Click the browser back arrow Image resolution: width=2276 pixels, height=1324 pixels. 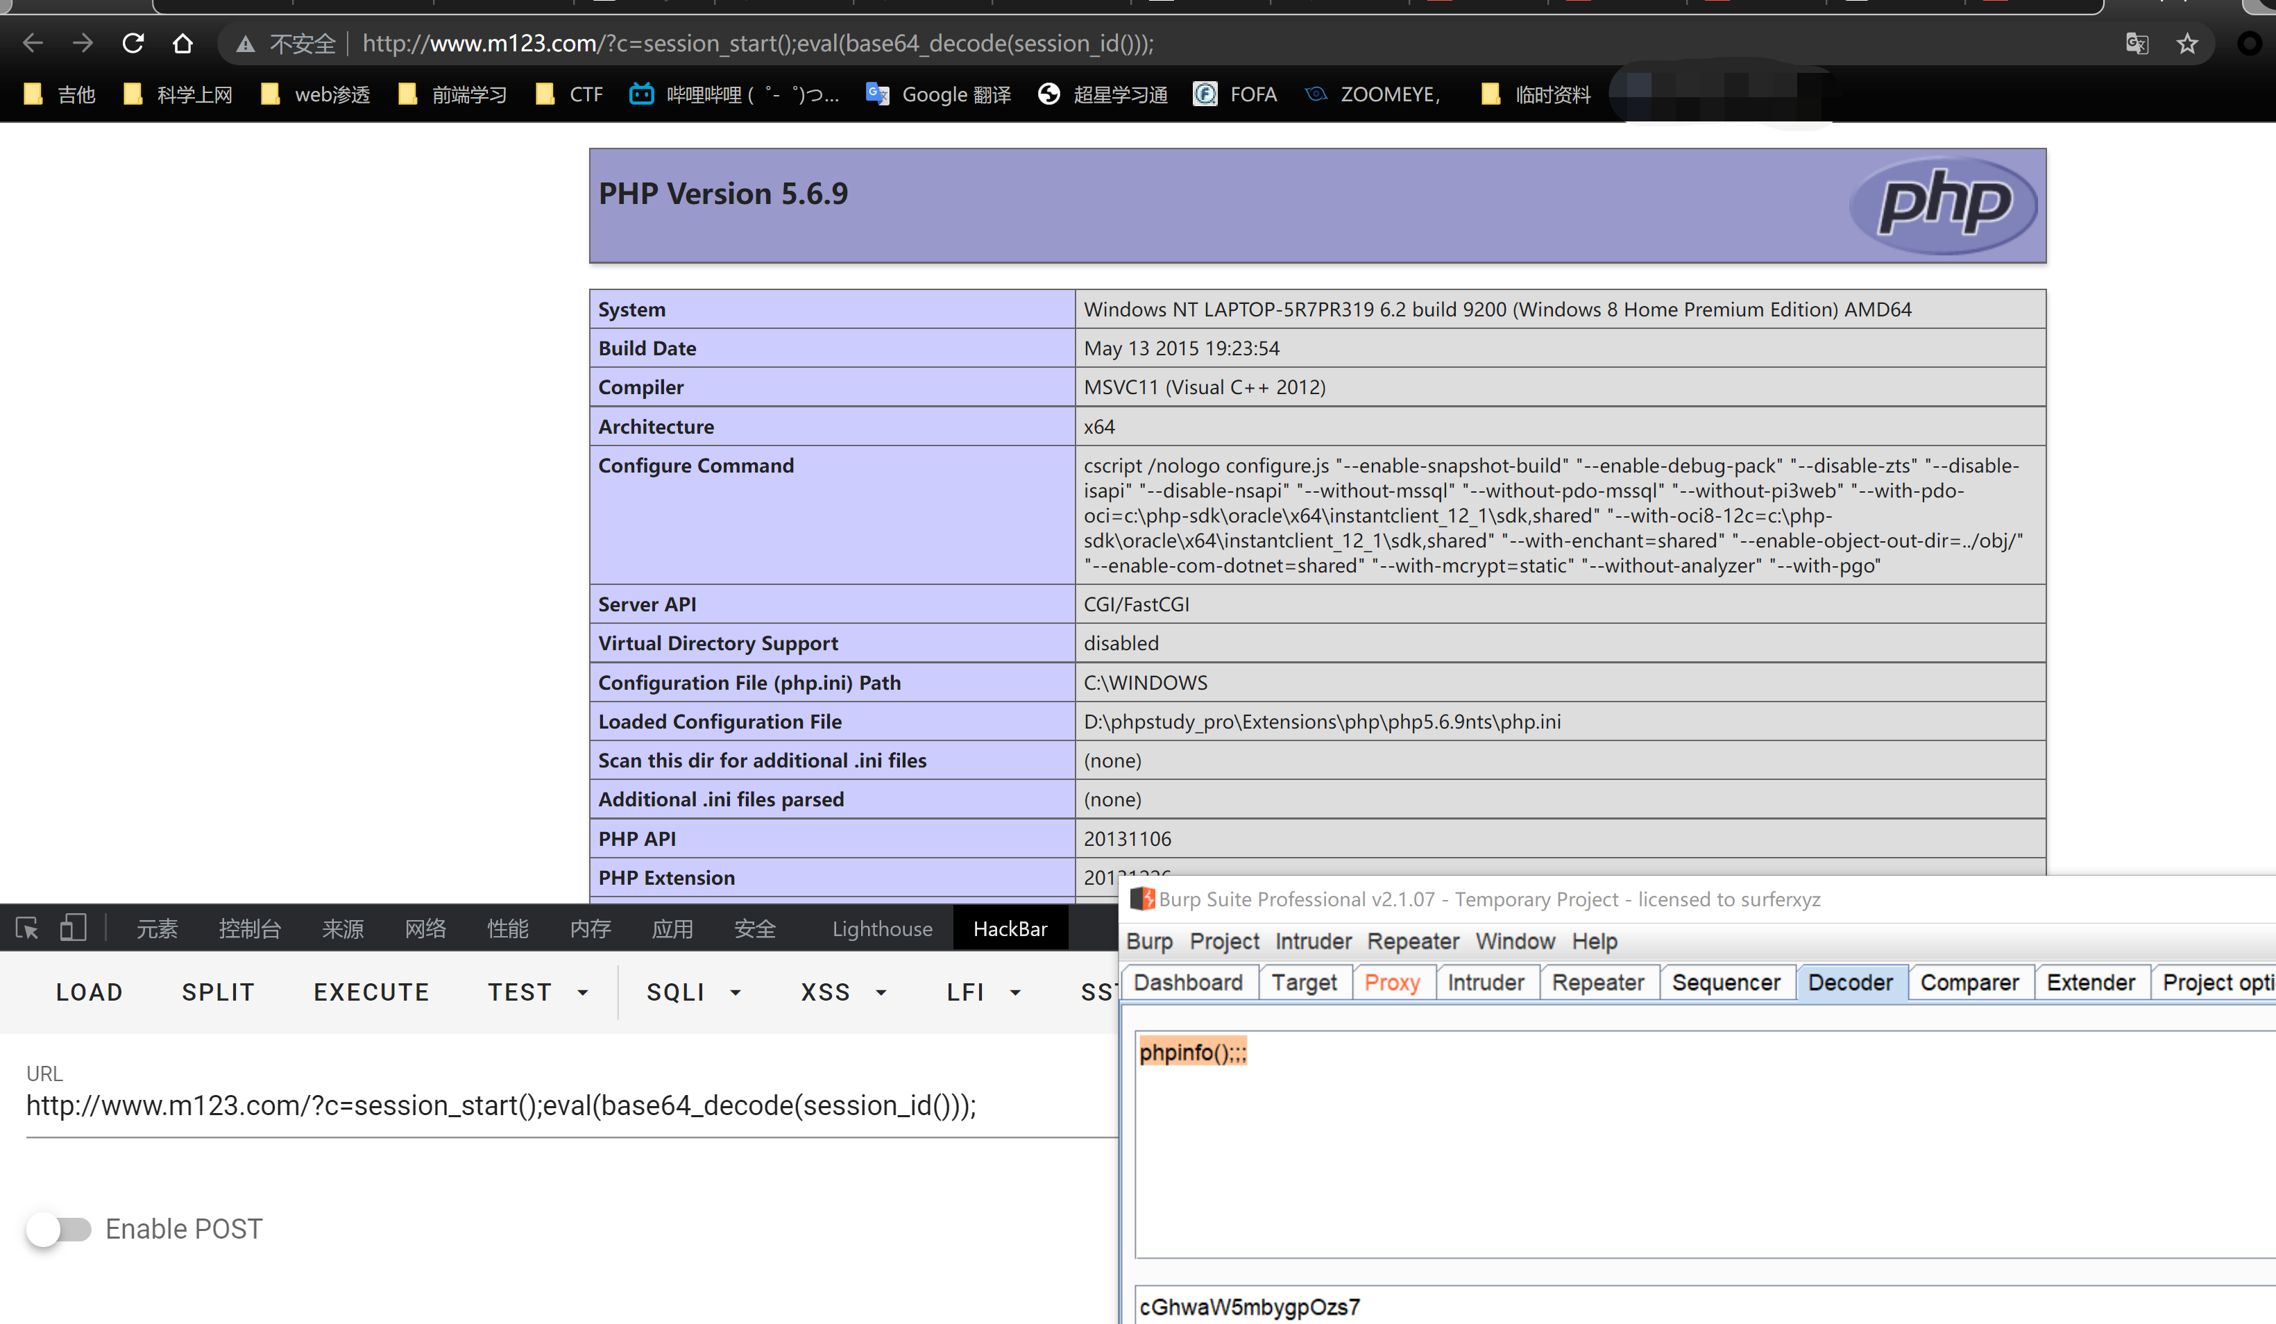tap(33, 43)
